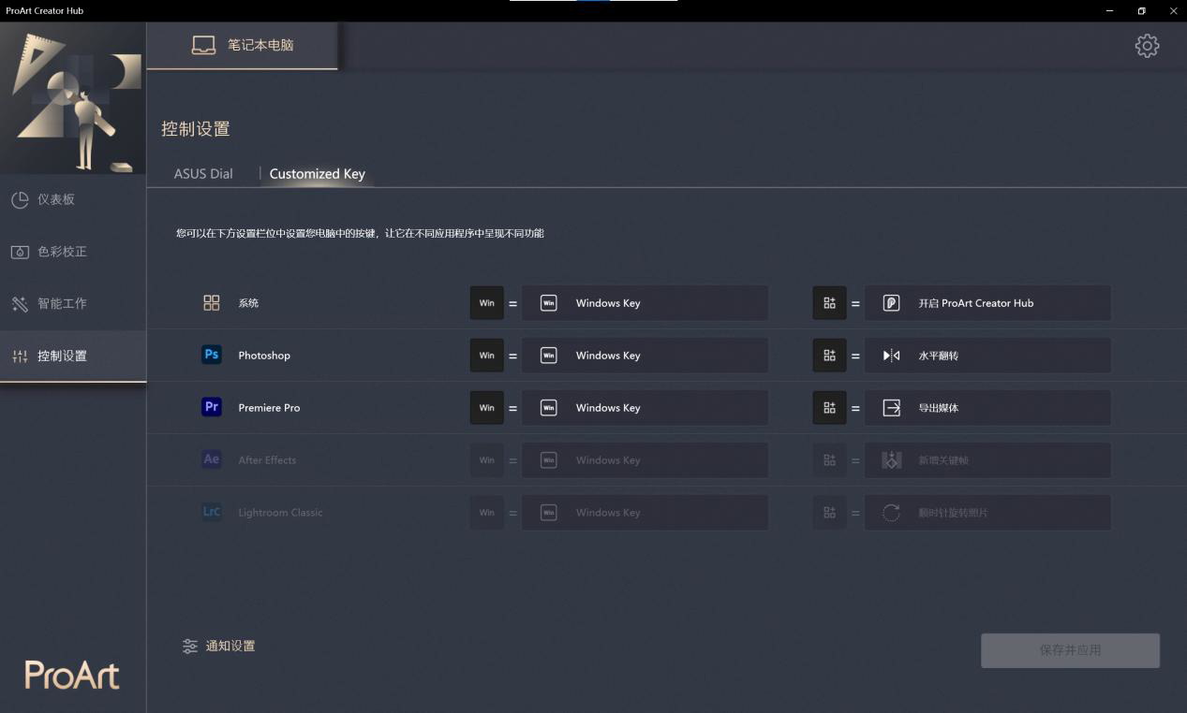Viewport: 1187px width, 713px height.
Task: Open the 系统 Windows Key function dropdown
Action: coord(645,303)
